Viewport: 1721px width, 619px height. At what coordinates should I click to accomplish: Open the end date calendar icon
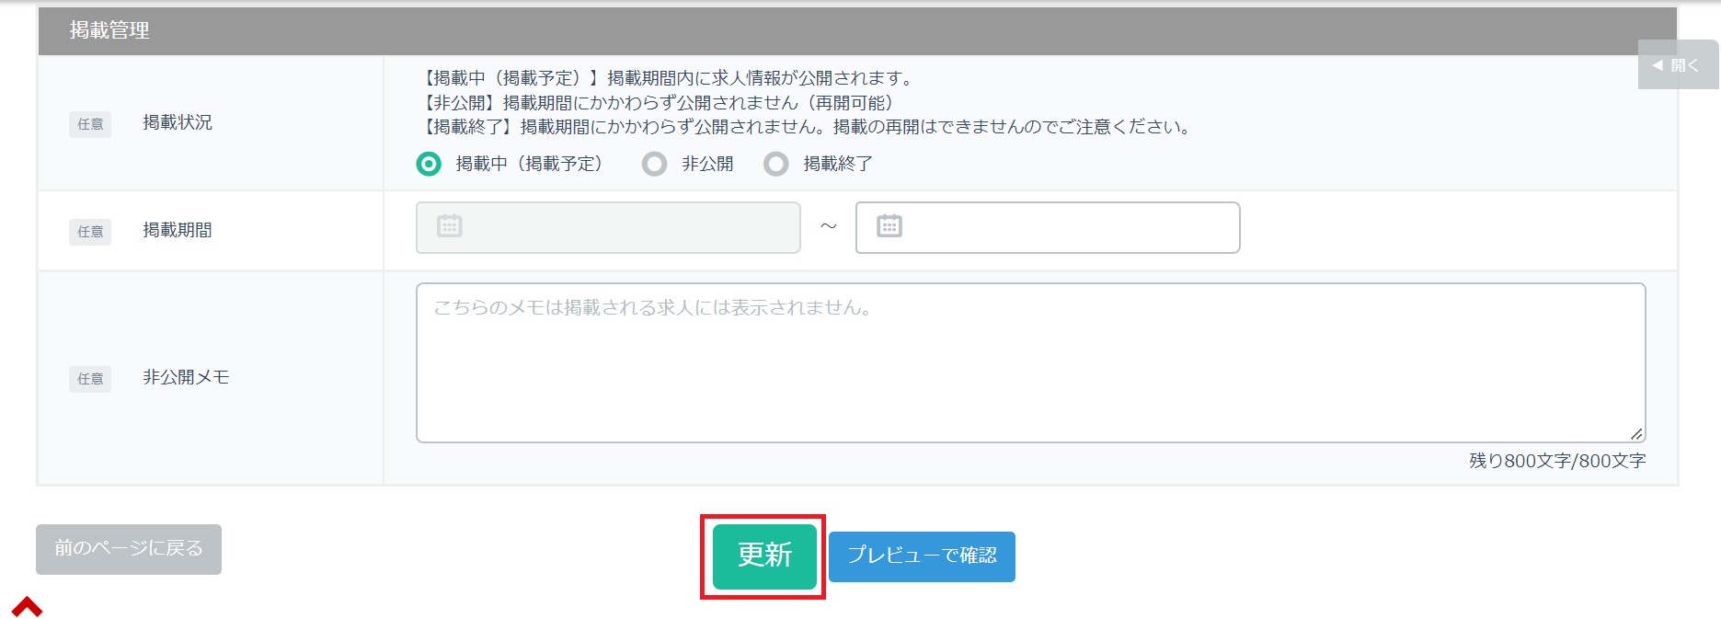889,226
